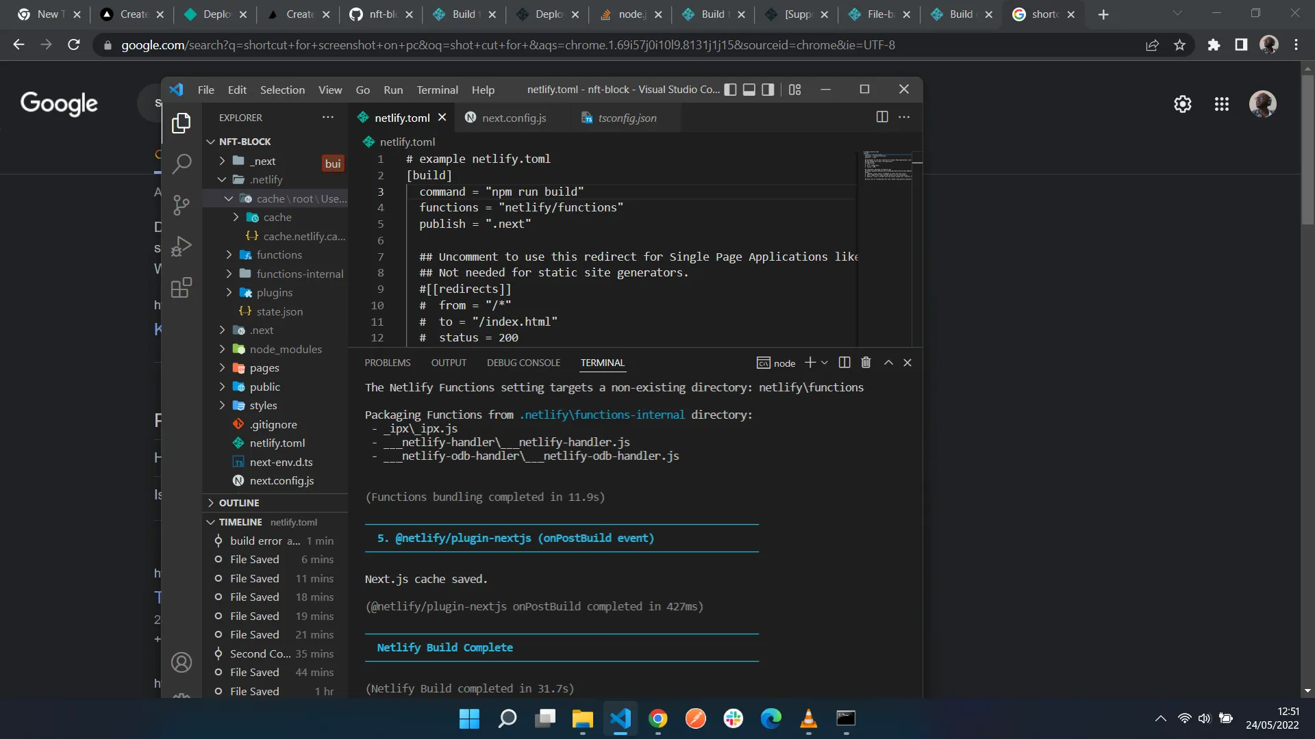Screen dimensions: 1315x739
Task: Open next.config.js editor tab
Action: coord(514,118)
